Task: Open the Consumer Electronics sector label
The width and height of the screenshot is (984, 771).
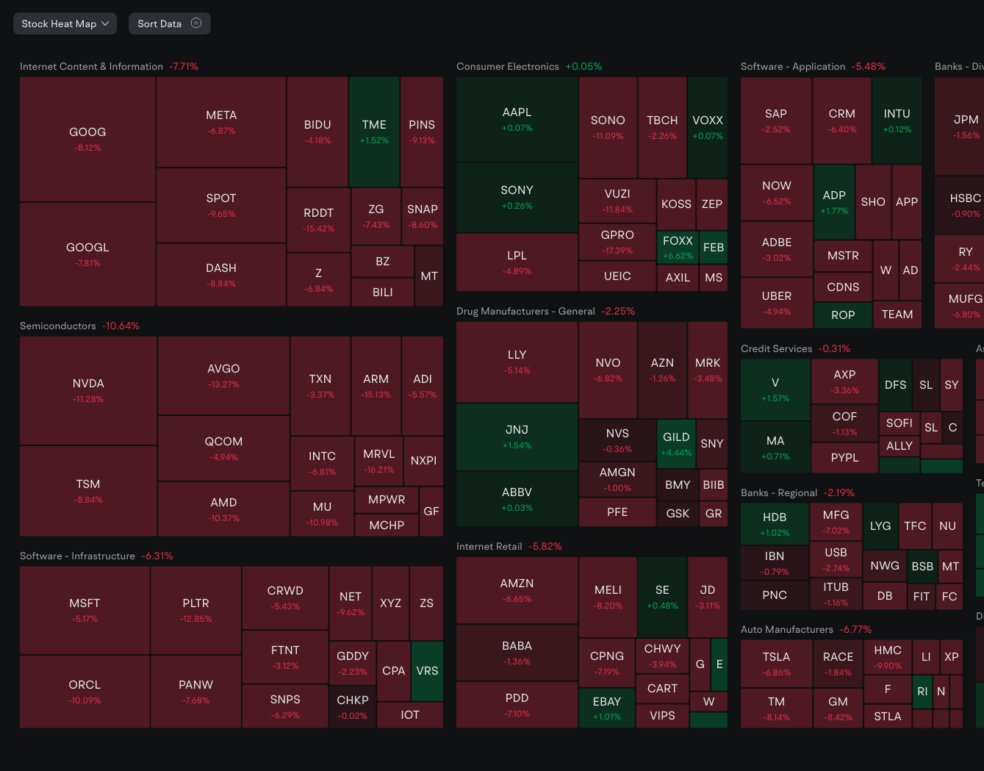Action: tap(508, 66)
